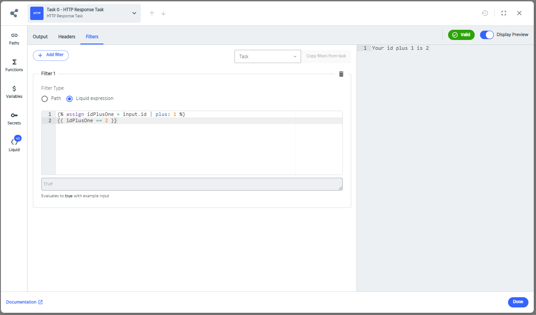Close the task editor dialog
The image size is (536, 315).
click(519, 13)
